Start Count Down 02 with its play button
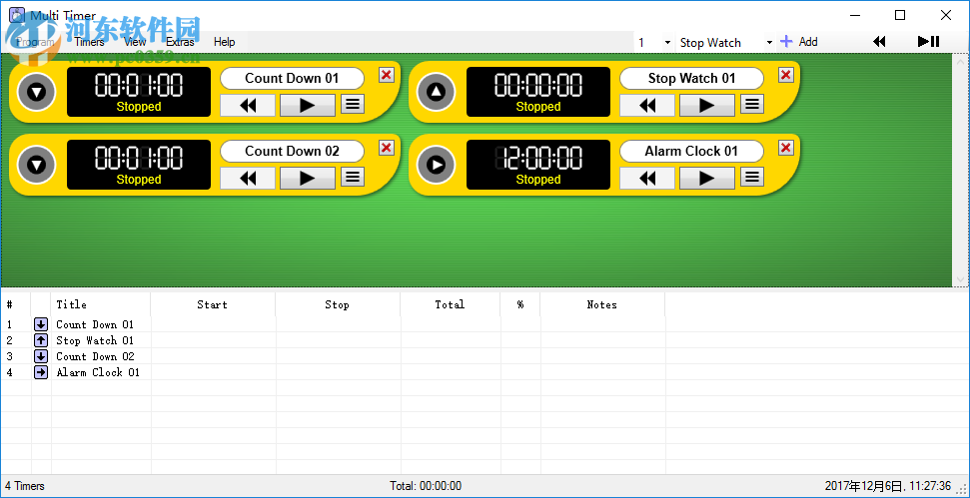Viewport: 970px width, 498px height. 308,178
